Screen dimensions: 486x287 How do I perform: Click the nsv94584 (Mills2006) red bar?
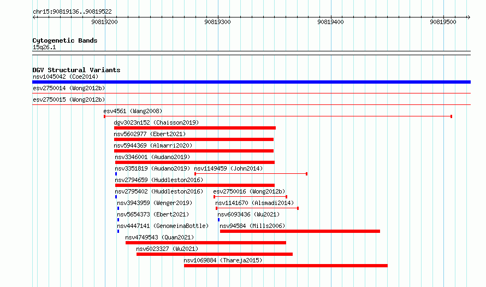(x=300, y=231)
